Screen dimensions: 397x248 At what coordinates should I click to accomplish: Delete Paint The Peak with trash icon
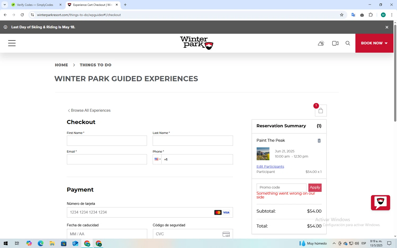(x=319, y=141)
